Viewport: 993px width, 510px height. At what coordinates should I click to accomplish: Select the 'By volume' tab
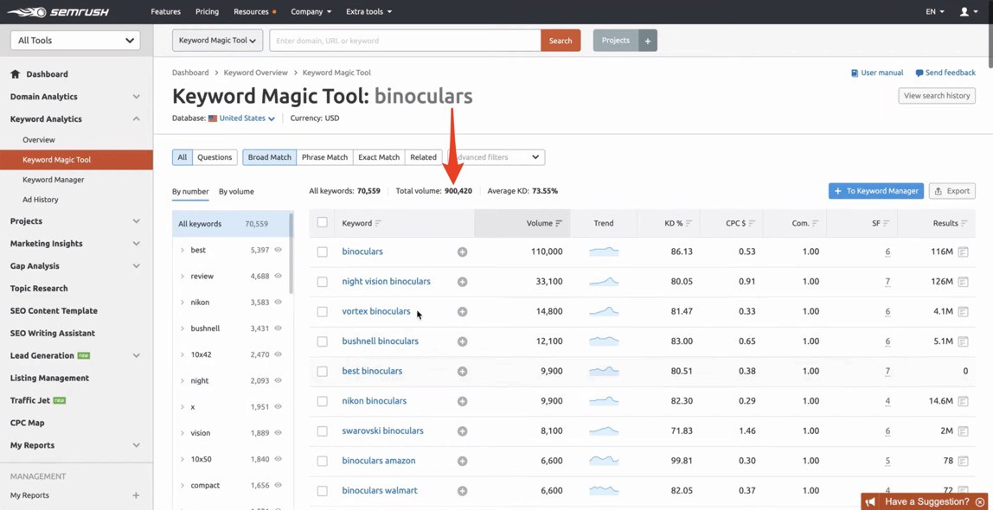[236, 192]
